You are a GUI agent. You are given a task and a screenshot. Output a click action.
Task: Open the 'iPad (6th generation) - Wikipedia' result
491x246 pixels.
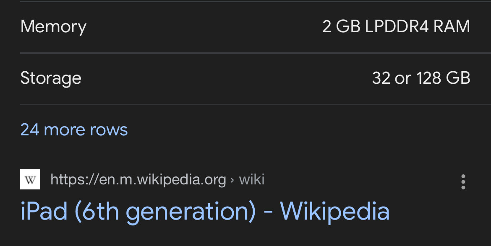[x=205, y=211]
